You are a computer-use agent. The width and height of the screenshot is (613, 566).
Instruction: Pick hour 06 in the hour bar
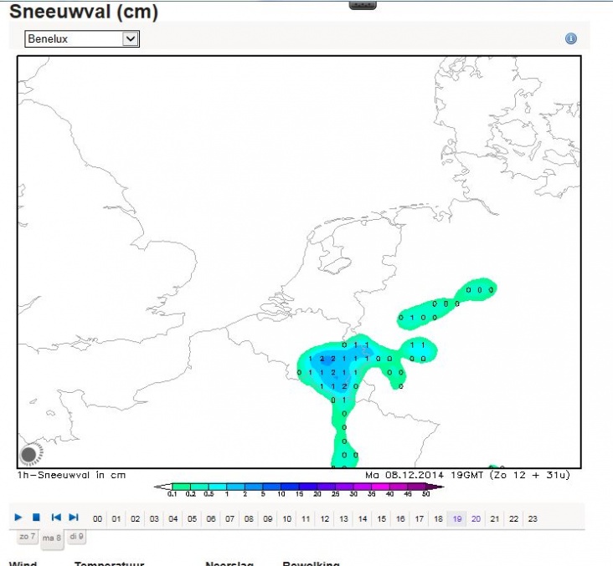211,519
